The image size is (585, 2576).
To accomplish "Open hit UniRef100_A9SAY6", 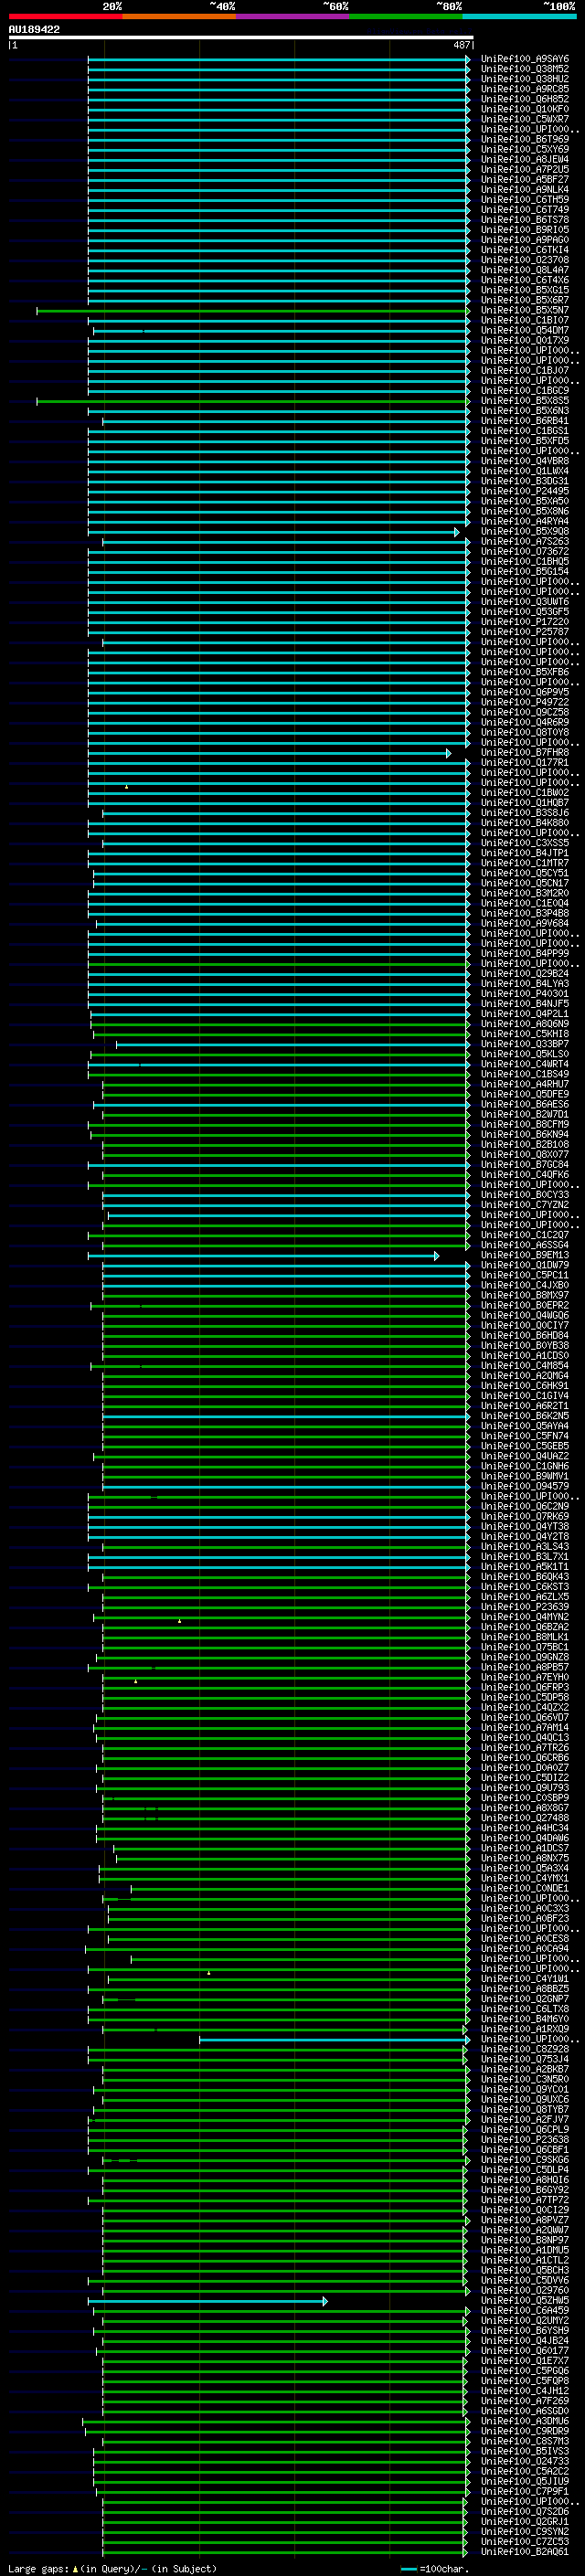I will [x=524, y=59].
